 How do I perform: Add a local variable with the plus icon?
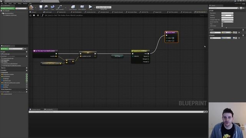tap(27, 92)
